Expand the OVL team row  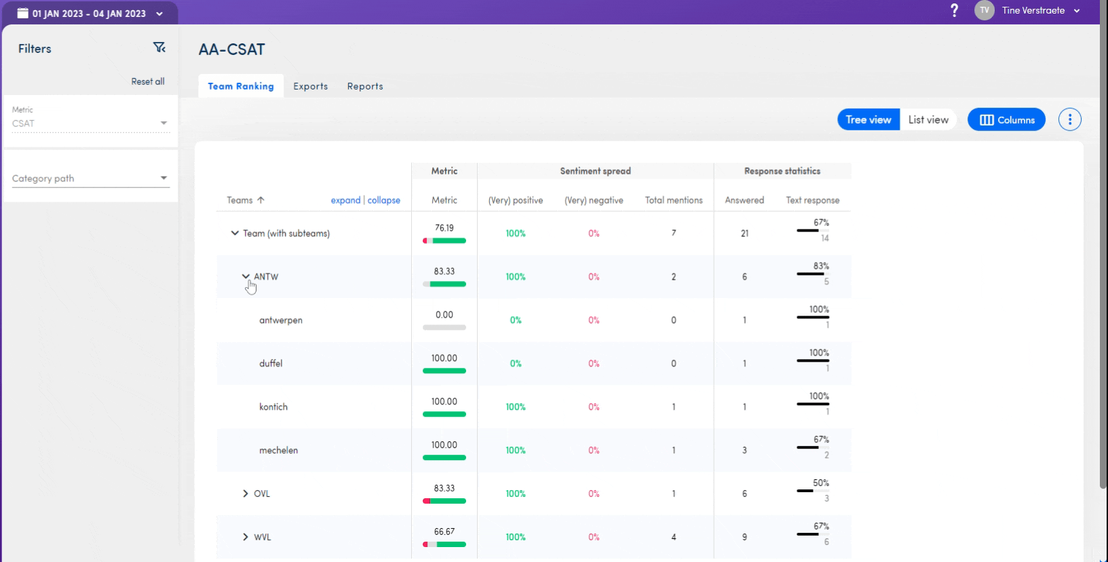pos(246,493)
